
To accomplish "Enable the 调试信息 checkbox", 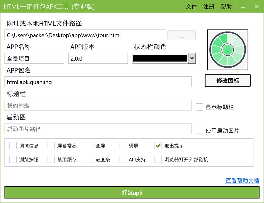I will [x=13, y=145].
